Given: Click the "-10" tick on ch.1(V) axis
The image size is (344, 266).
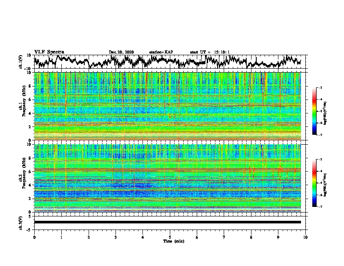Looking at the screenshot, I should tap(28, 69).
